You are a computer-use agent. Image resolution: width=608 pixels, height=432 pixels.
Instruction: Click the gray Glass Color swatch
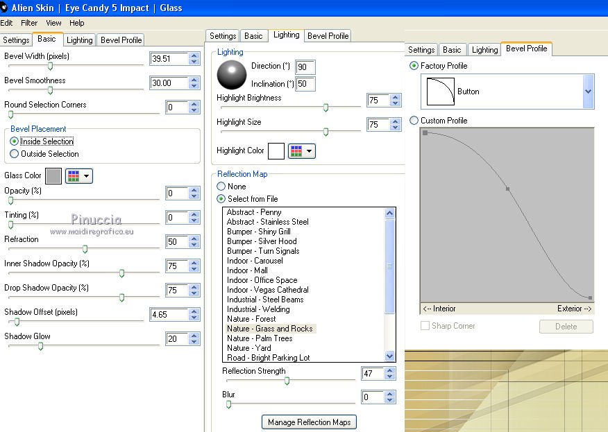53,176
